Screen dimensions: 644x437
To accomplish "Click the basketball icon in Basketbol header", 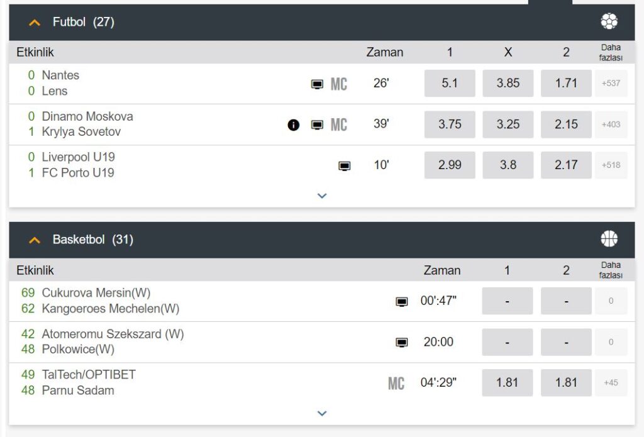I will pos(609,240).
